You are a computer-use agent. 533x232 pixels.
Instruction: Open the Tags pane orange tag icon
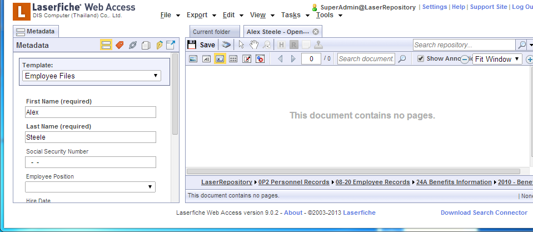(119, 45)
